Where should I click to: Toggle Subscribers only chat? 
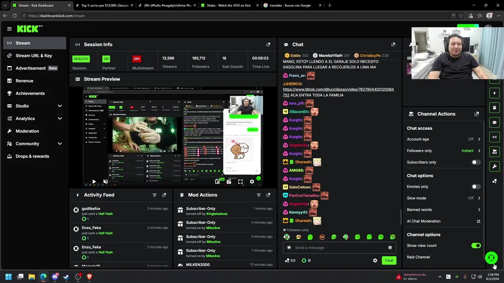[476, 162]
